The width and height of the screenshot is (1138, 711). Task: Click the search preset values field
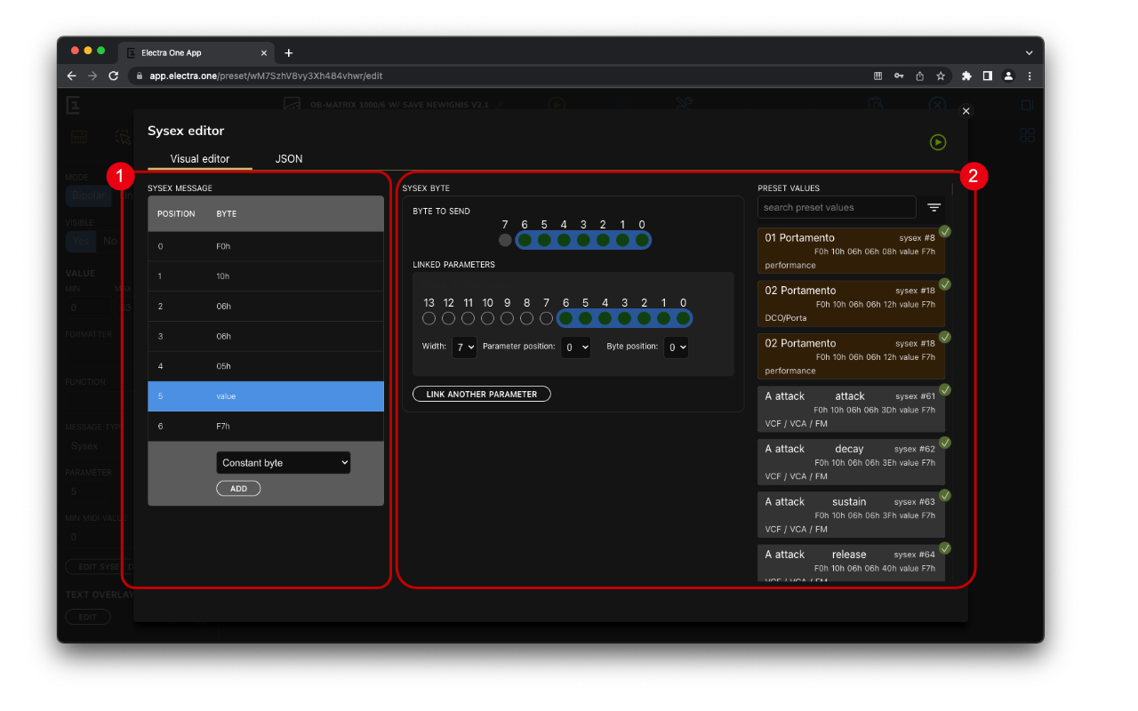[836, 207]
